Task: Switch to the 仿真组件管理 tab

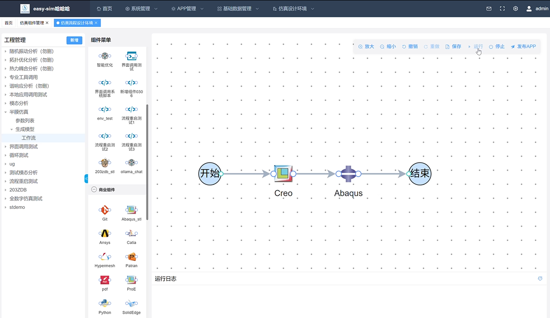Action: click(32, 23)
